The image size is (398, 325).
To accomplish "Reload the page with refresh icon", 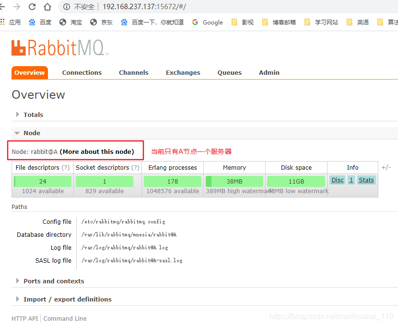I will [x=32, y=7].
